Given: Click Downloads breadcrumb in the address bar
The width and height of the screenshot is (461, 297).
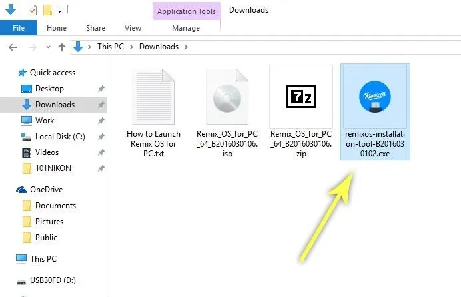Looking at the screenshot, I should pos(159,47).
